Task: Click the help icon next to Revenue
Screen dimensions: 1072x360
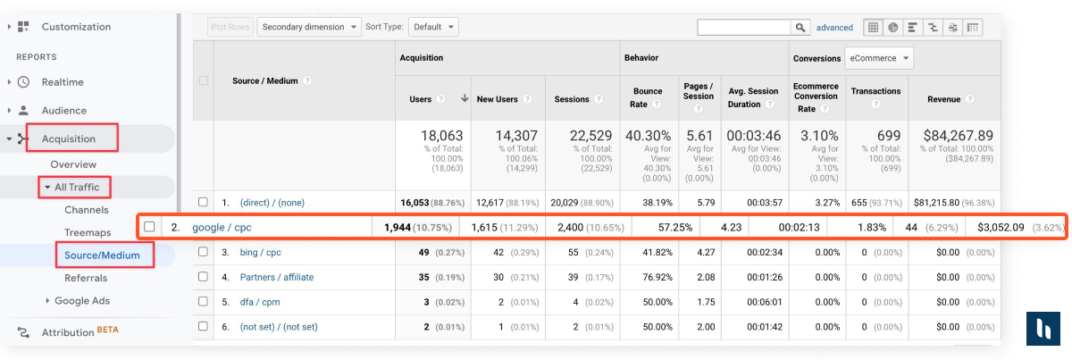Action: point(969,100)
